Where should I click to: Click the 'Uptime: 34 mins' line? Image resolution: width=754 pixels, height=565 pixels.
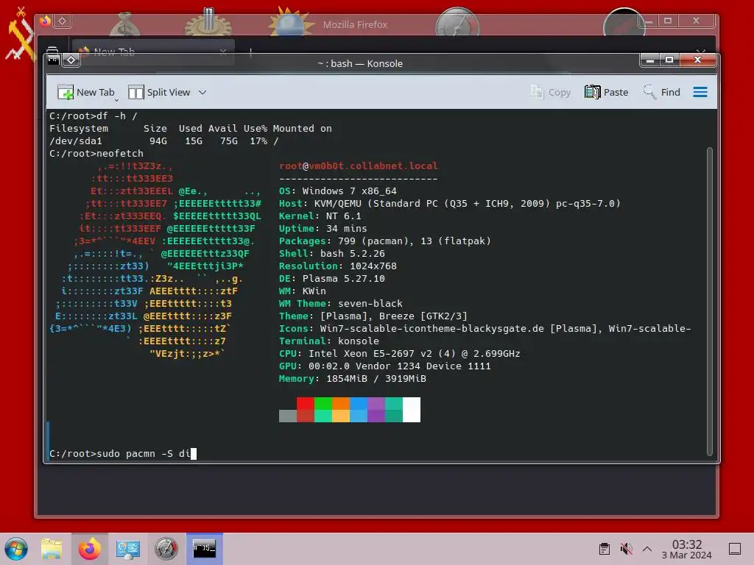coord(323,228)
